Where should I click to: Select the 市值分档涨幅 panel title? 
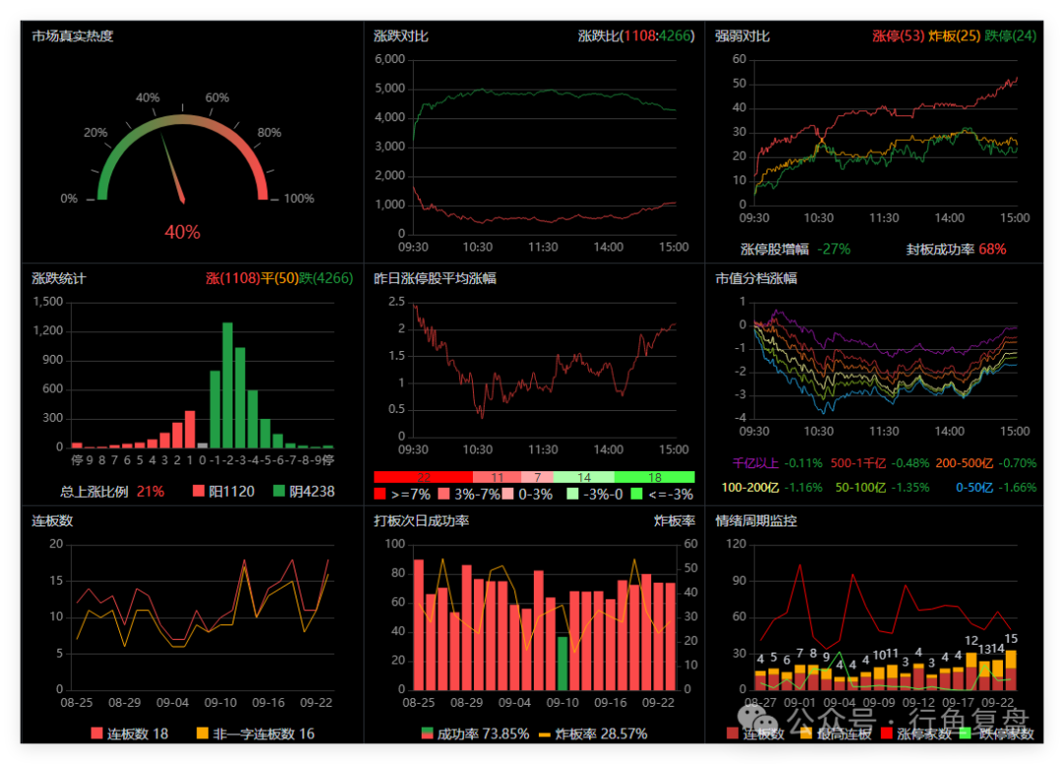(x=756, y=278)
